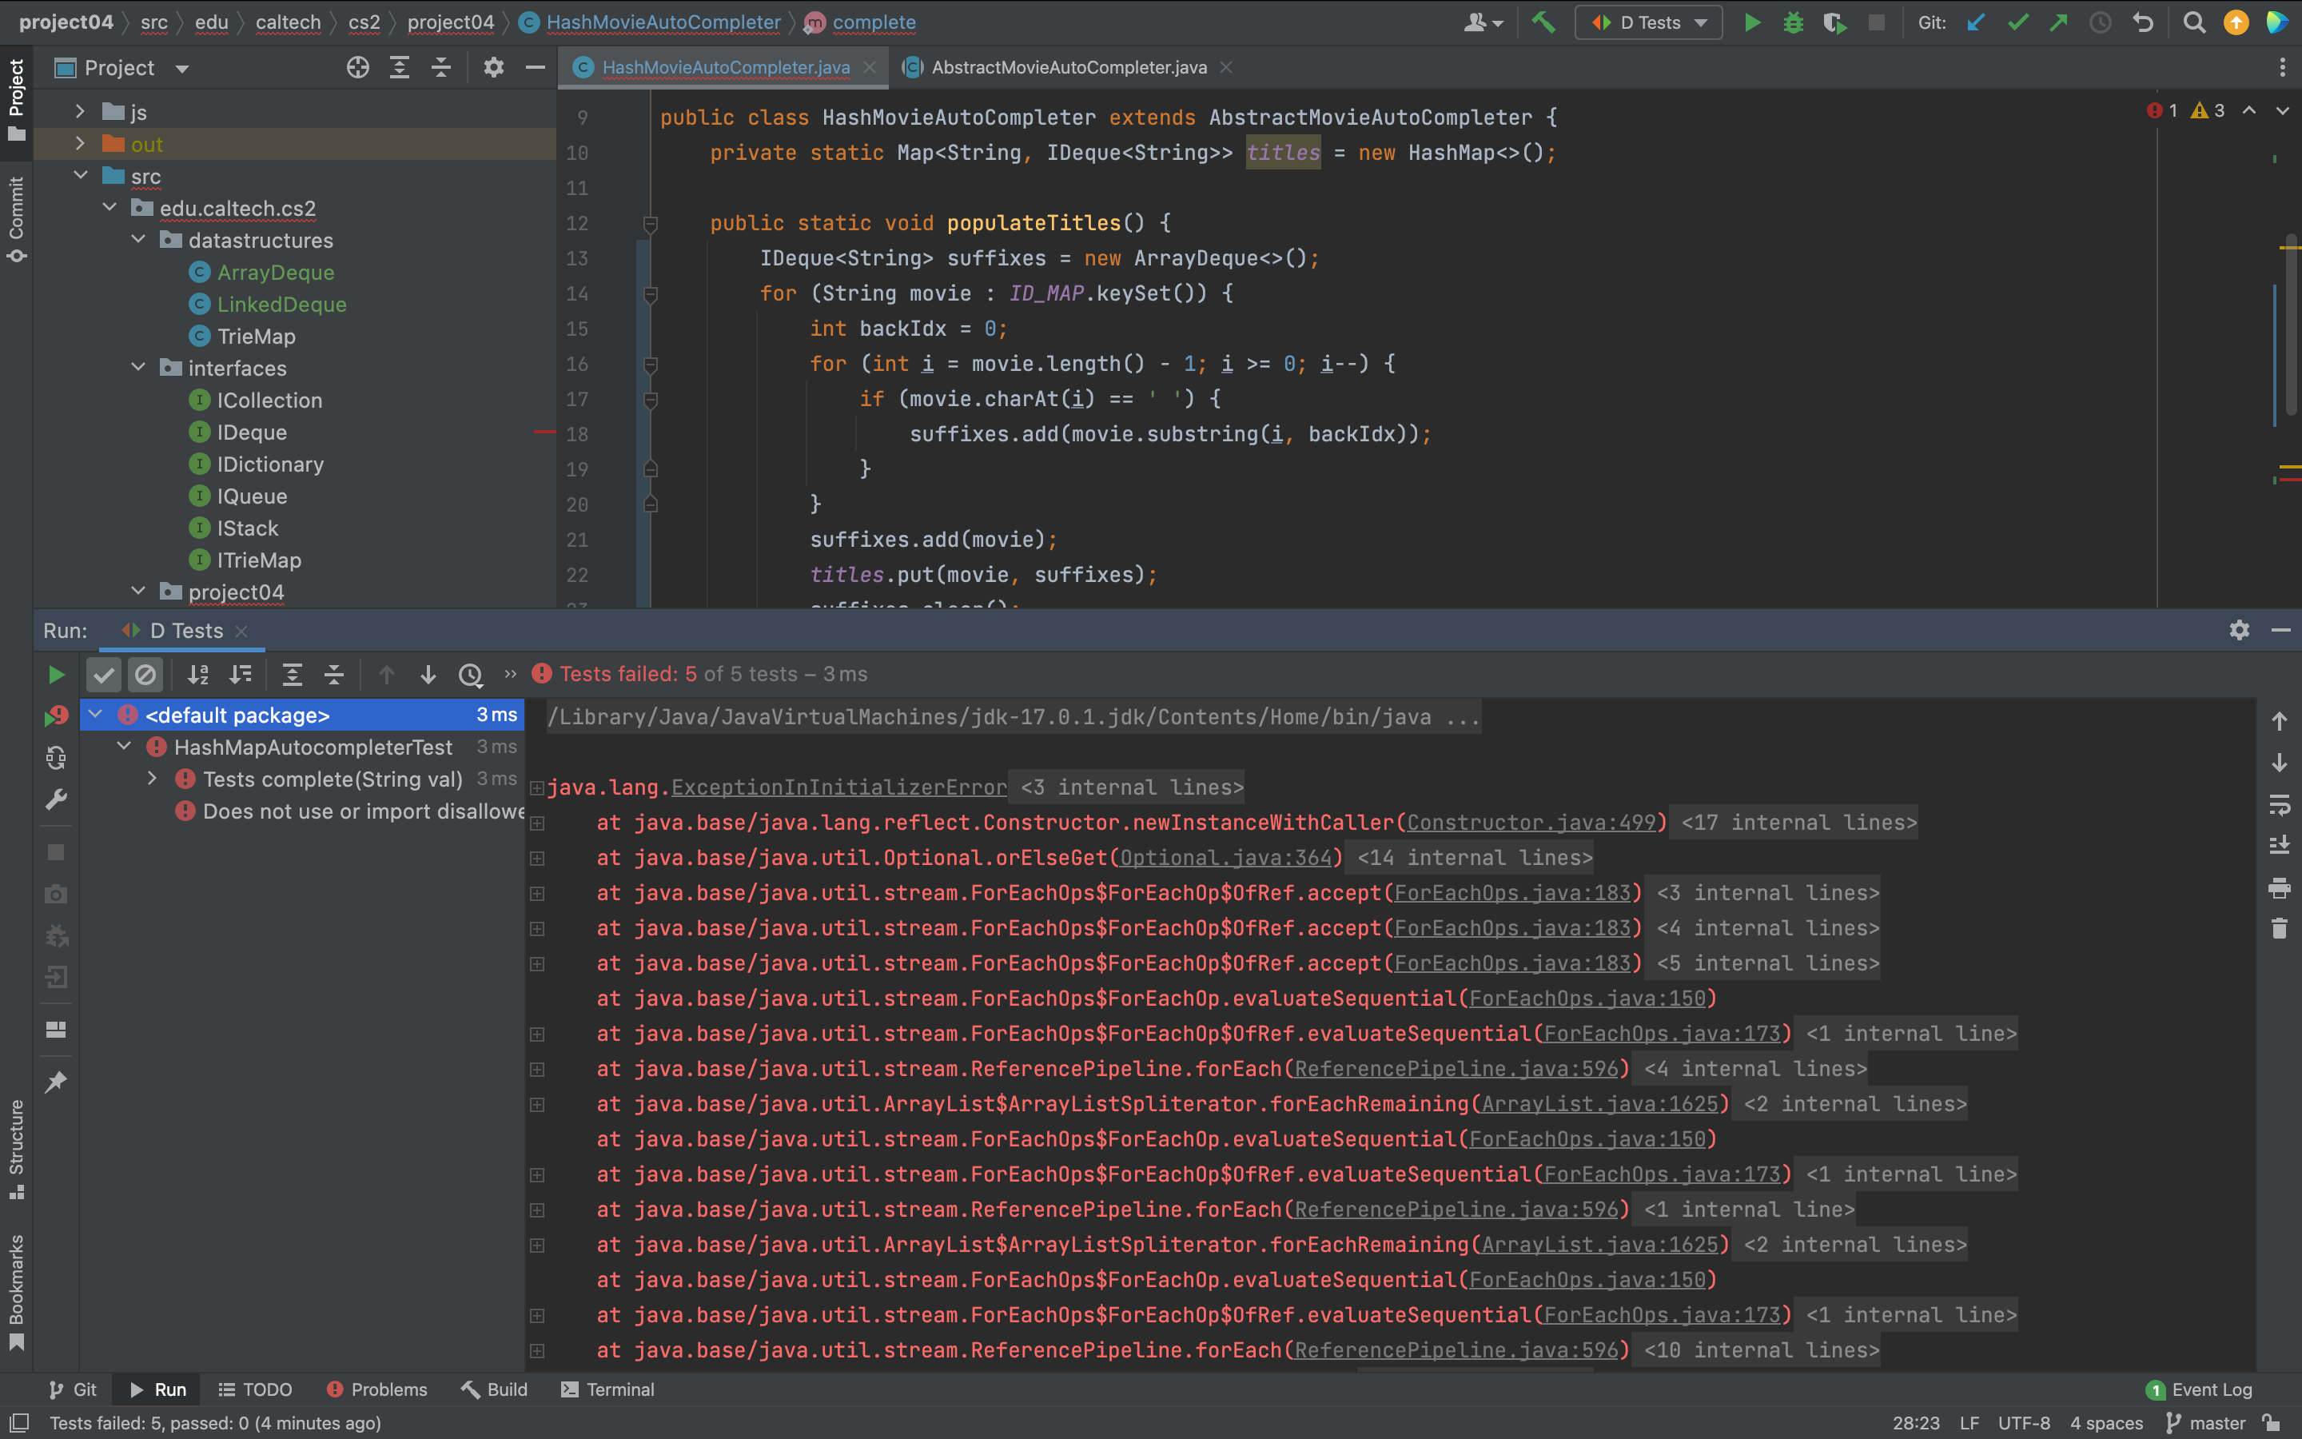The image size is (2302, 1439).
Task: Click the Test history clock icon
Action: [471, 675]
